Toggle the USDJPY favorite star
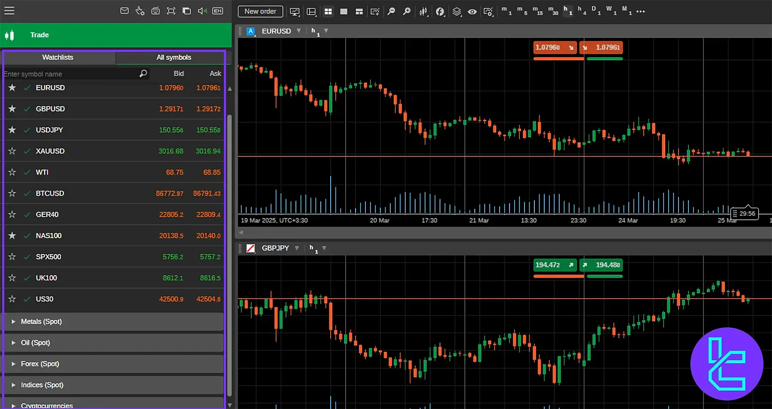The height and width of the screenshot is (409, 772). click(12, 130)
